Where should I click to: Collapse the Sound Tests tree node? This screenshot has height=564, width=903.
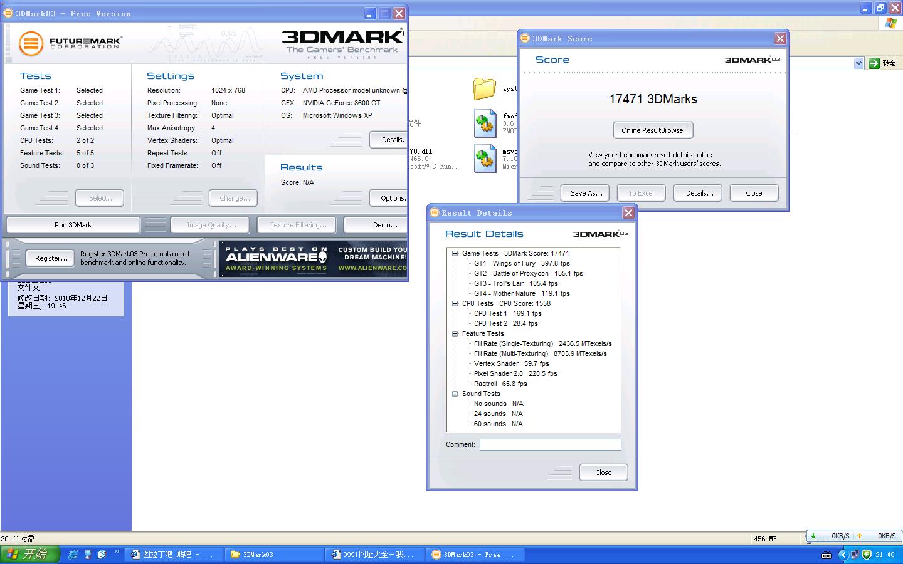pyautogui.click(x=455, y=394)
